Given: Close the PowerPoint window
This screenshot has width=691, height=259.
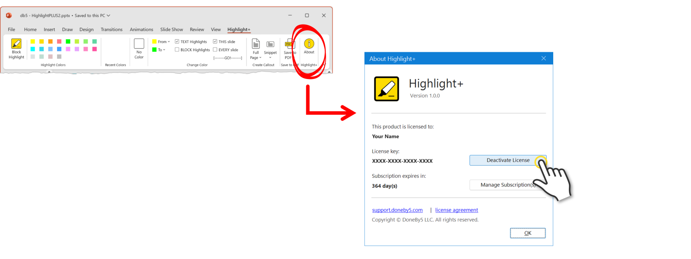Looking at the screenshot, I should [x=324, y=15].
